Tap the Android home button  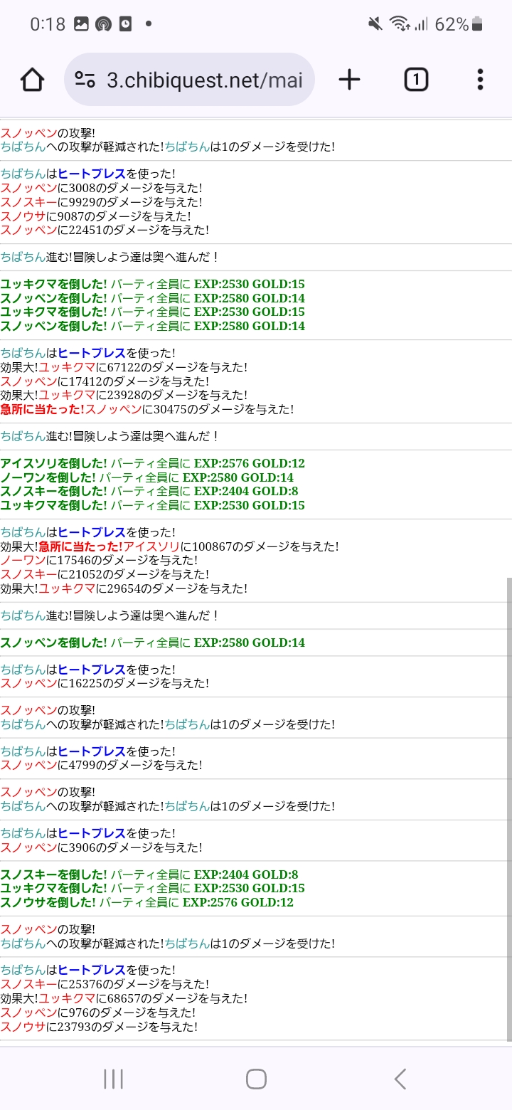256,1079
